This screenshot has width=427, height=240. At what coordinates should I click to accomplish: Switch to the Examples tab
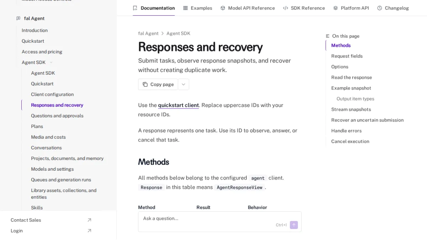pos(197,8)
